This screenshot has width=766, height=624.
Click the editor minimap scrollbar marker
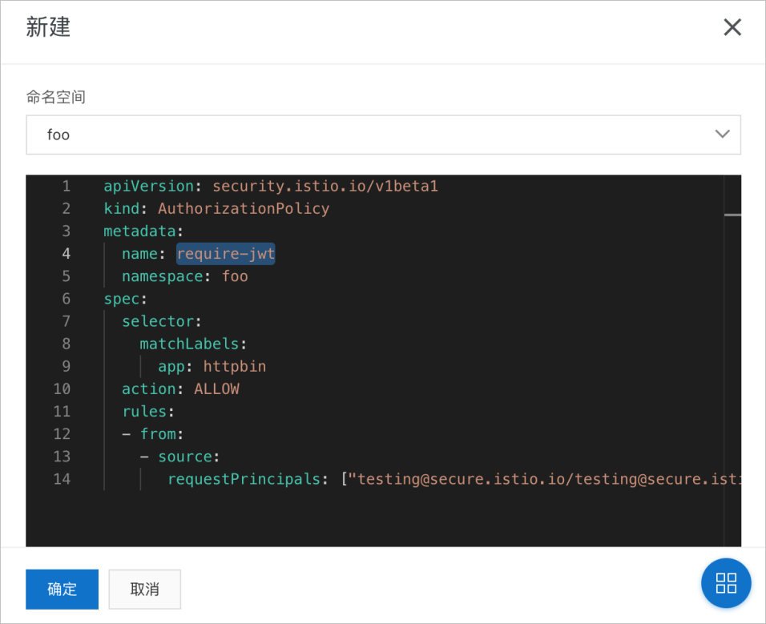[732, 215]
